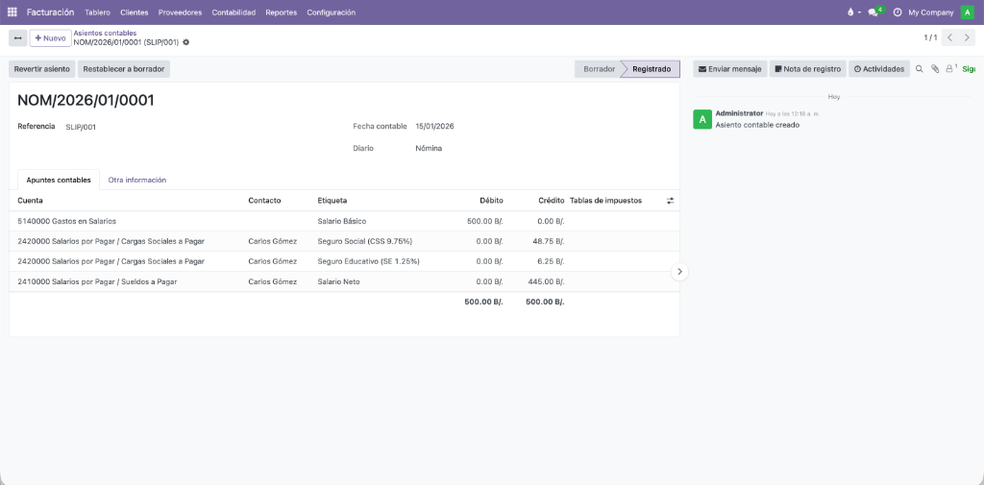984x485 pixels.
Task: Open the Configuración menu
Action: coord(331,12)
